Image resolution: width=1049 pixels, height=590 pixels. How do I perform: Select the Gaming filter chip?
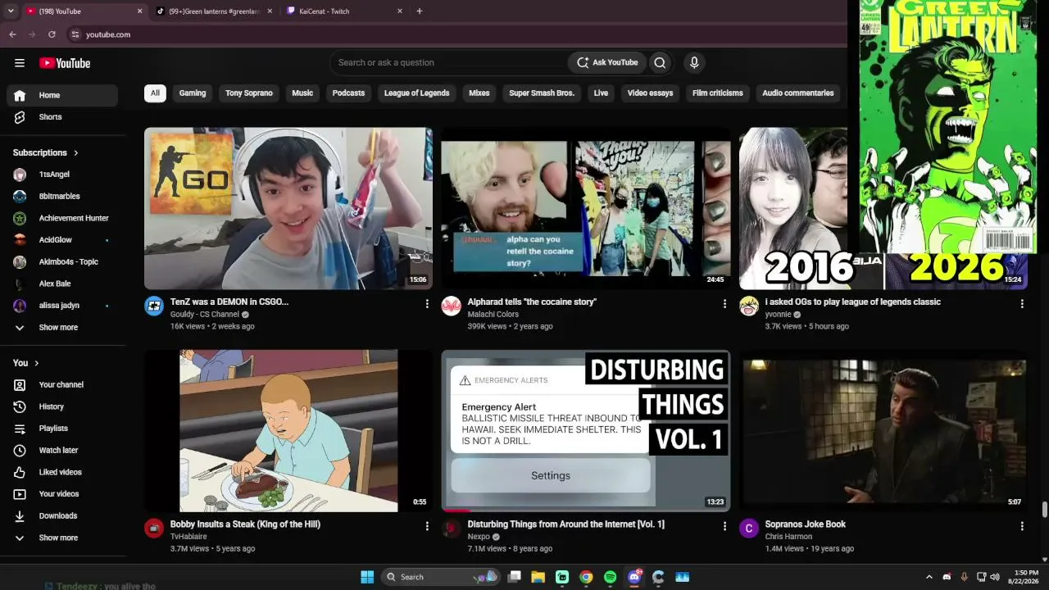coord(193,93)
